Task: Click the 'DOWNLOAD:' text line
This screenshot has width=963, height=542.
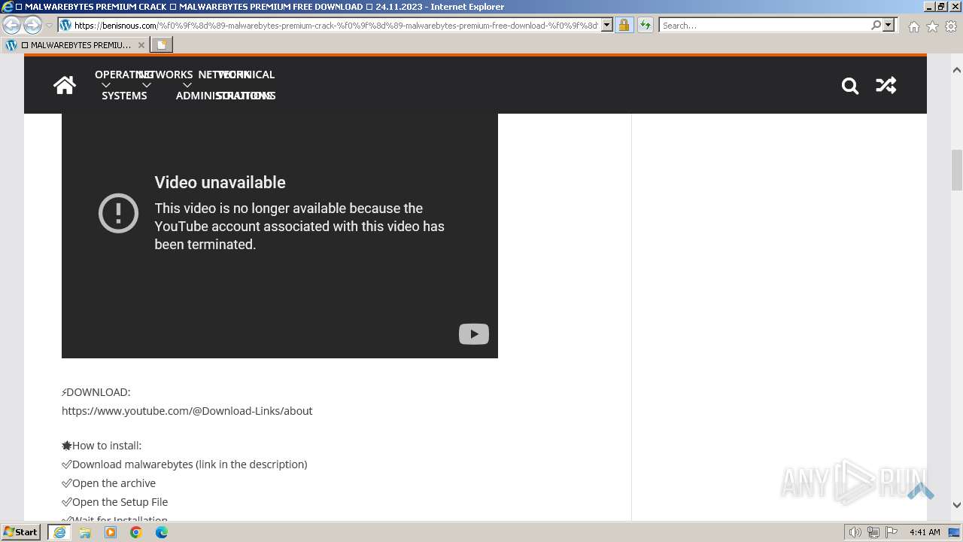Action: tap(96, 392)
